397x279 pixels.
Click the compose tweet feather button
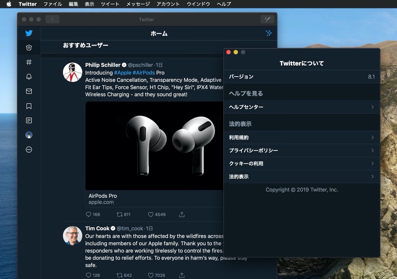267,19
